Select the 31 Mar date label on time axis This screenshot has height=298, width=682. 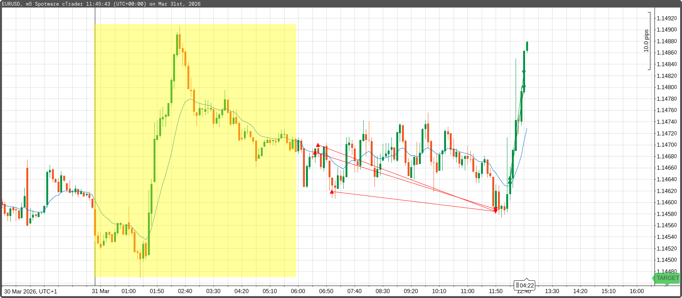tap(100, 291)
